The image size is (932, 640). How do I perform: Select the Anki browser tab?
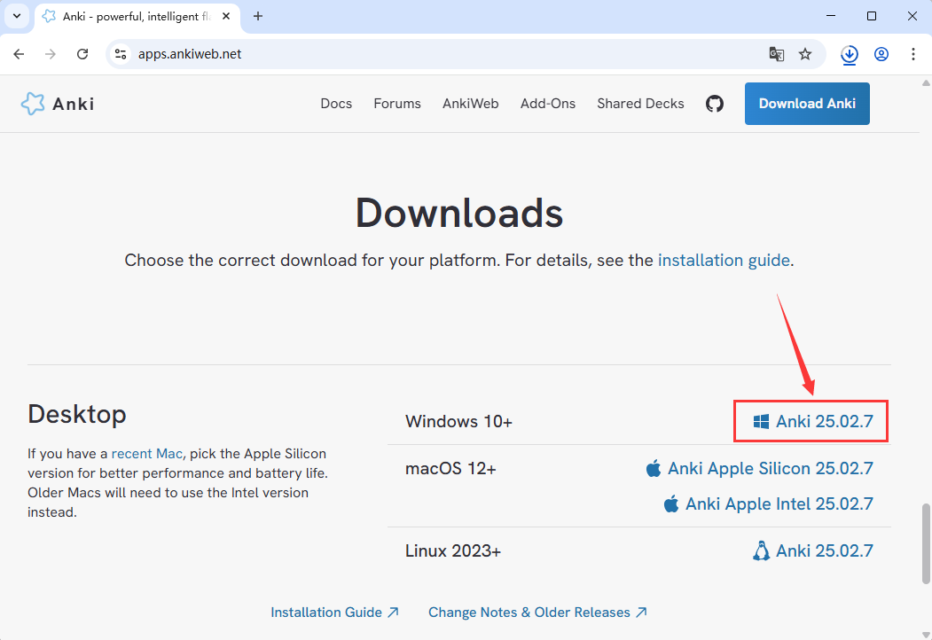tap(137, 17)
